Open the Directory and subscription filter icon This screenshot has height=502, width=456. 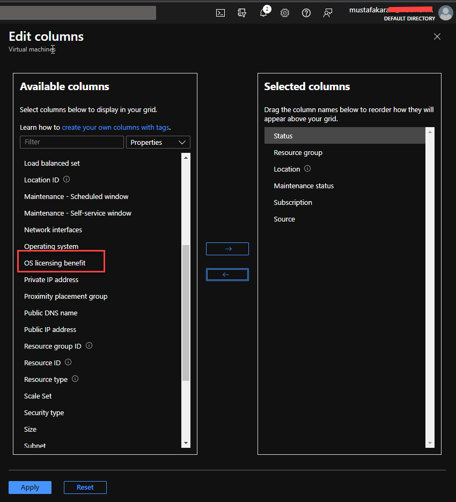coord(242,13)
